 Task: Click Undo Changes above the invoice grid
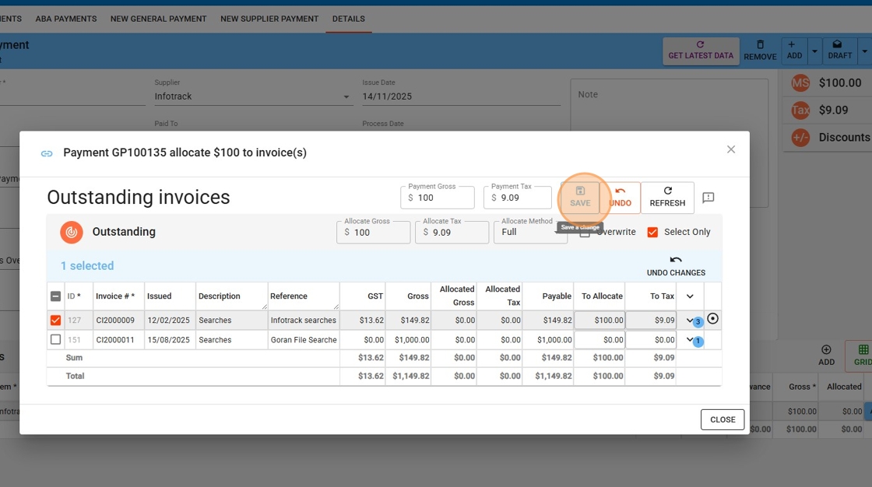[676, 266]
